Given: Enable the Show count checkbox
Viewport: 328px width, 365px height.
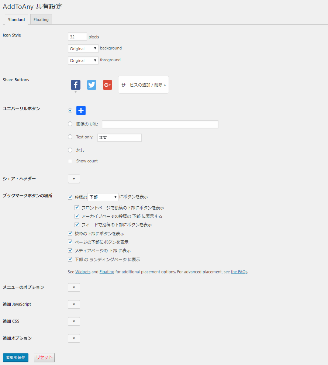Looking at the screenshot, I should (70, 161).
